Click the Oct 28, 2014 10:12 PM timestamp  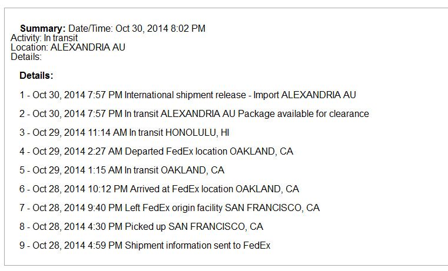[80, 189]
